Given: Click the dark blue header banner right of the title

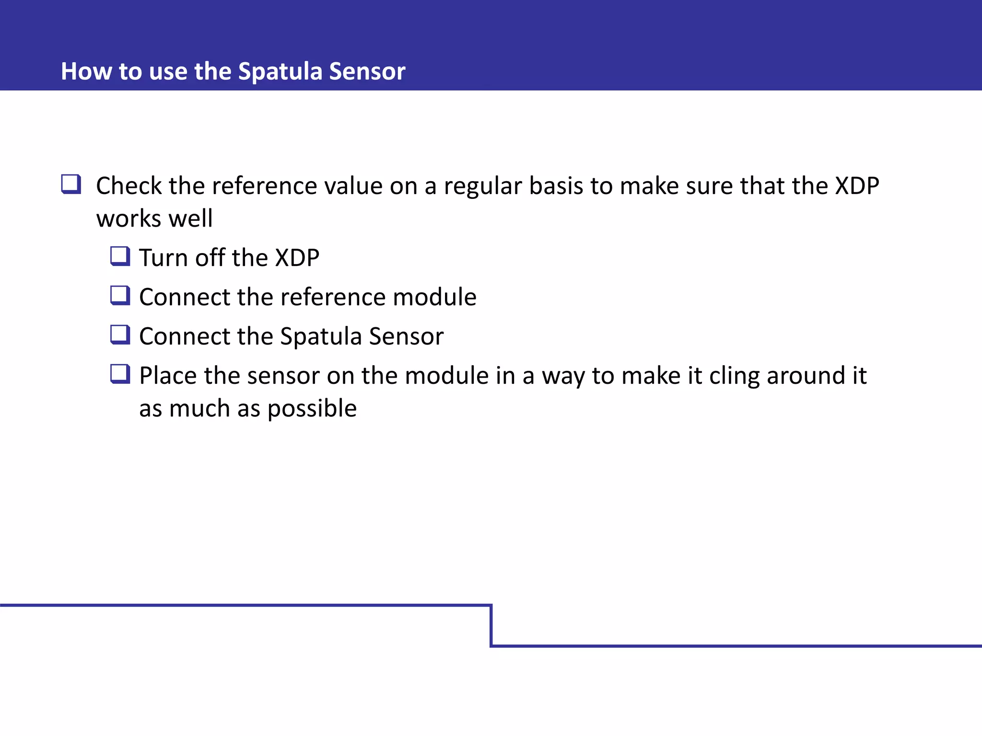Looking at the screenshot, I should 695,48.
